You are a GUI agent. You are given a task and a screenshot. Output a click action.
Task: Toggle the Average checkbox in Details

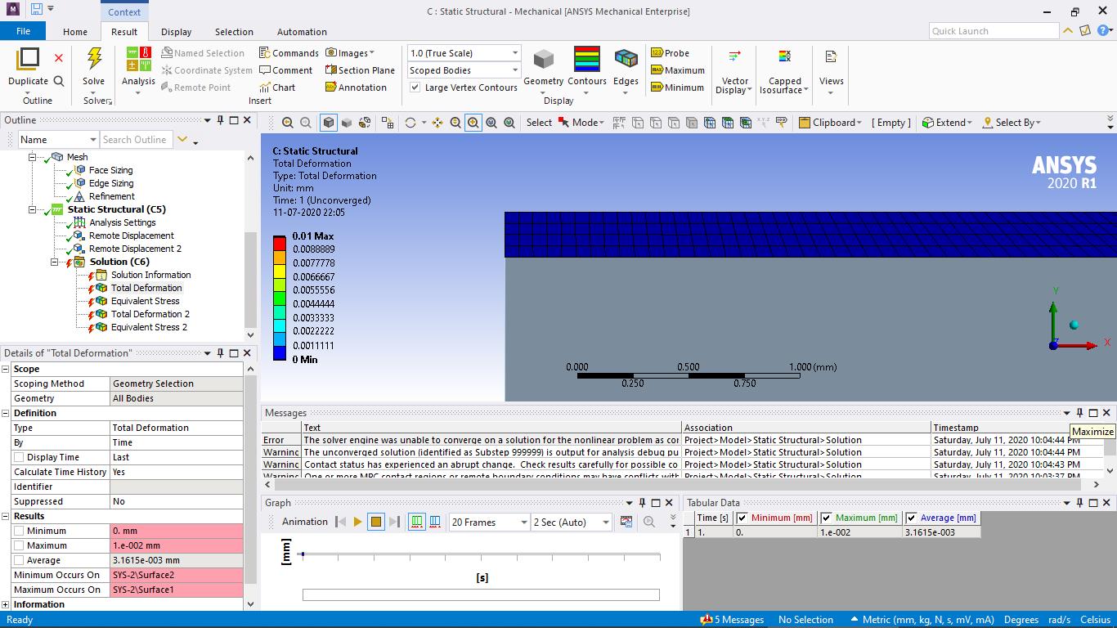point(19,560)
